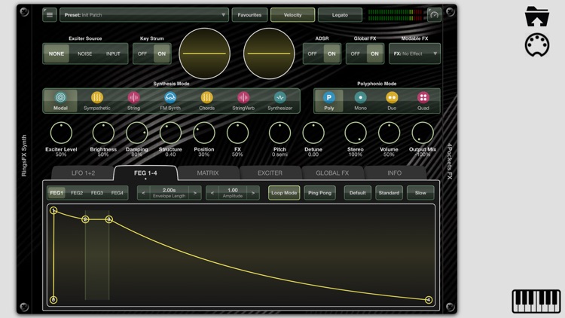Open the Preset Init Patch dropdown
565x318 pixels.
coord(145,14)
